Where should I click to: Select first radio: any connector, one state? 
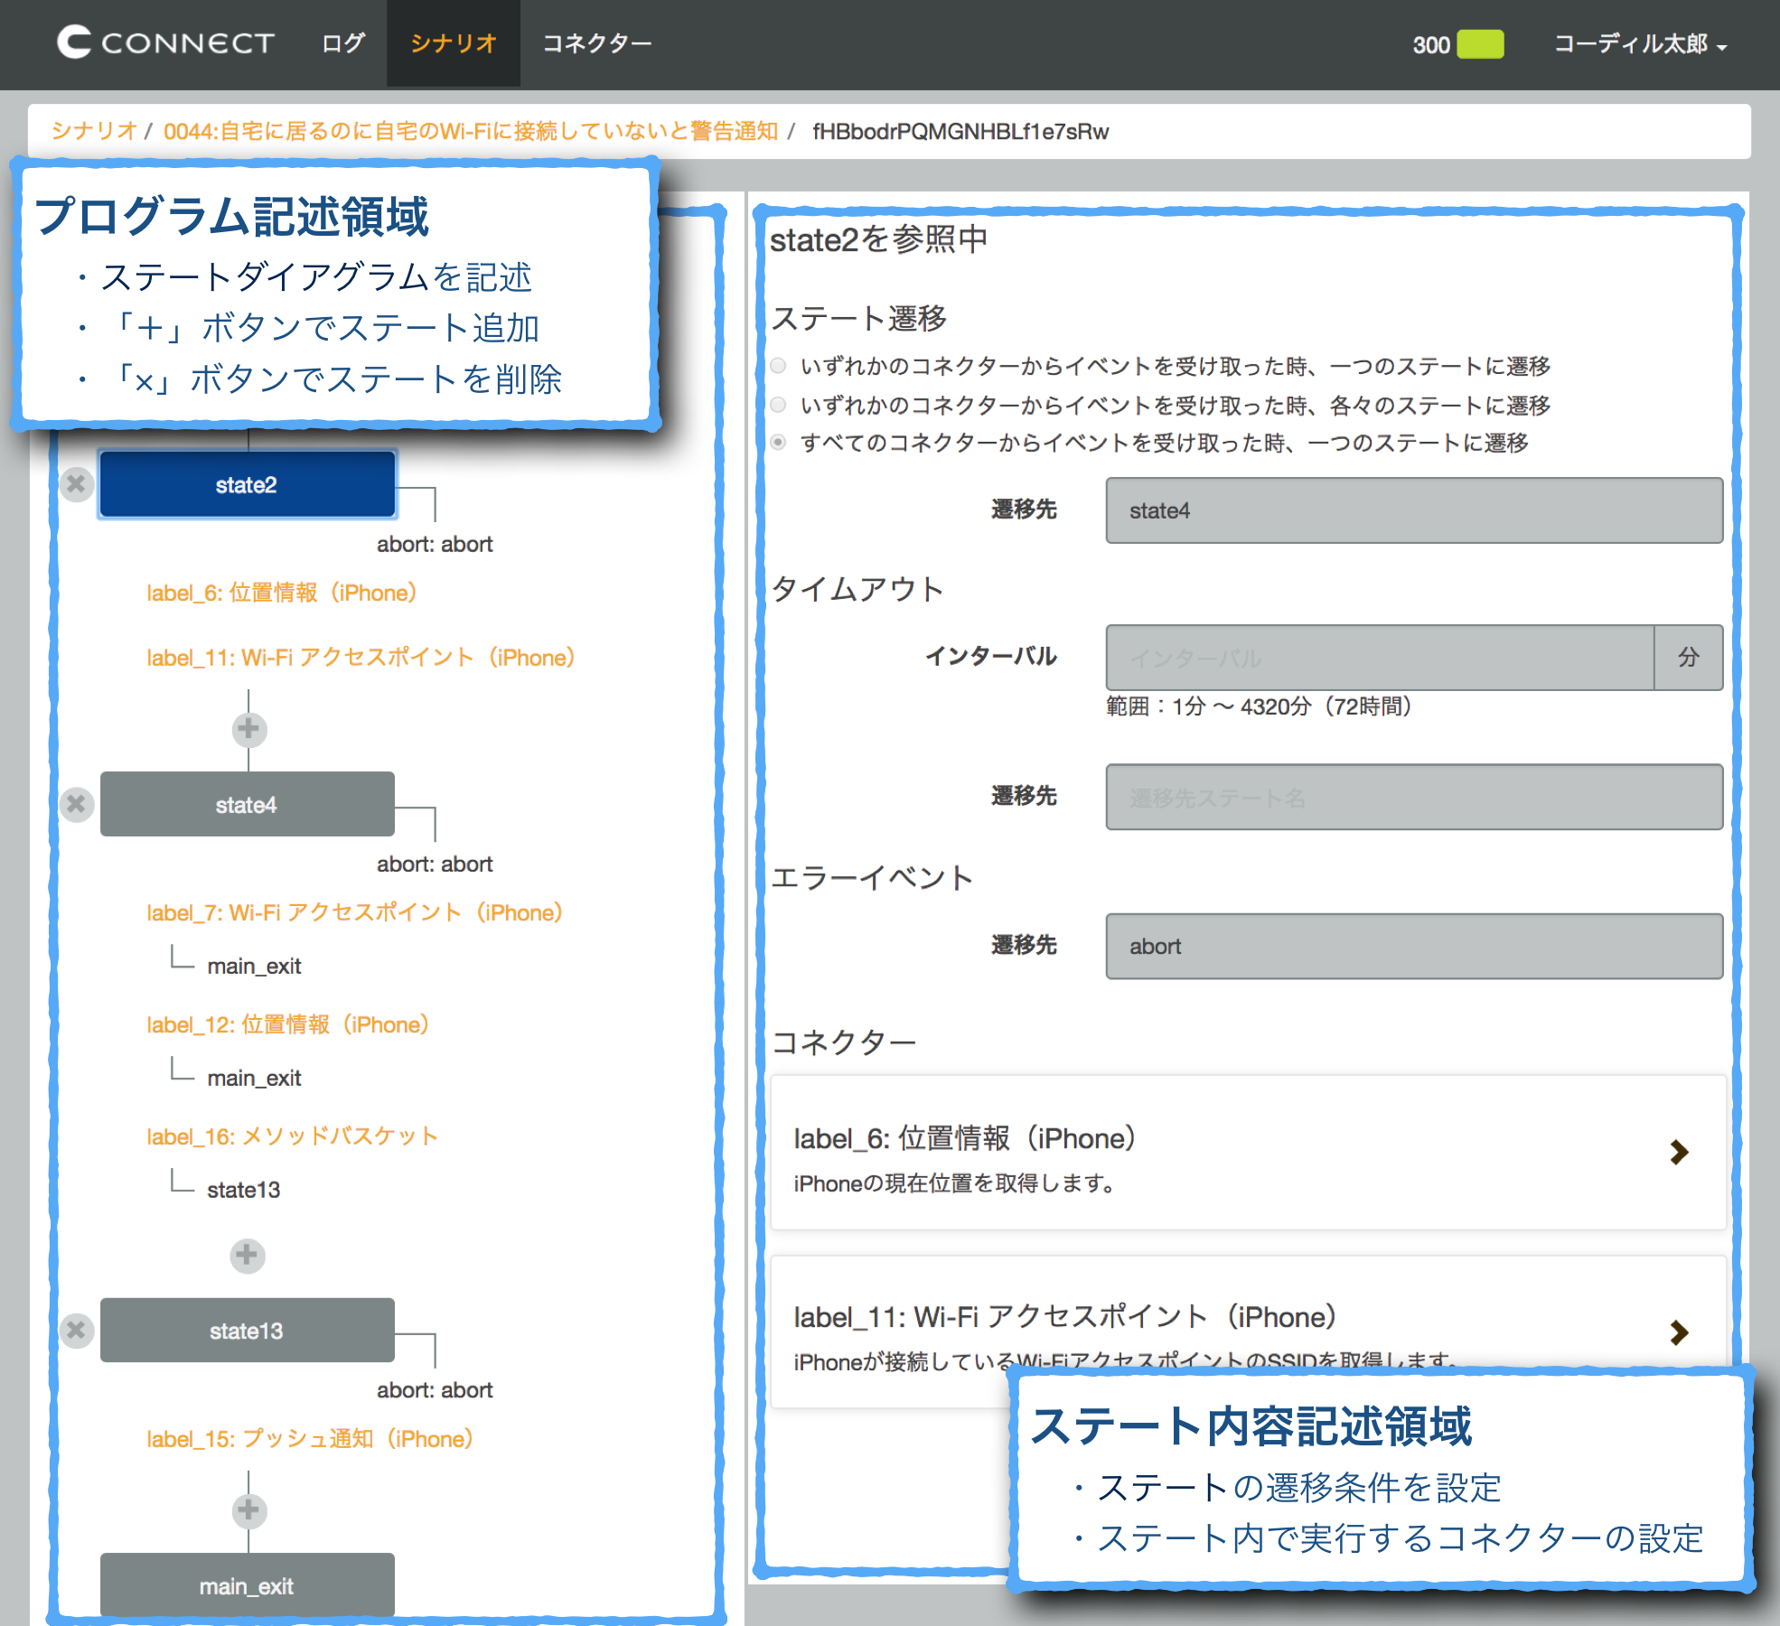(x=778, y=366)
